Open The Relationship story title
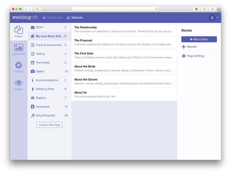This screenshot has height=174, width=231. 85,27
